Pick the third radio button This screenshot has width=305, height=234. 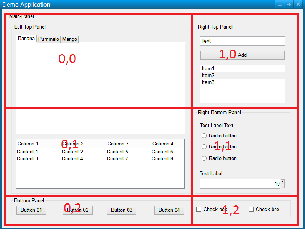(204, 158)
